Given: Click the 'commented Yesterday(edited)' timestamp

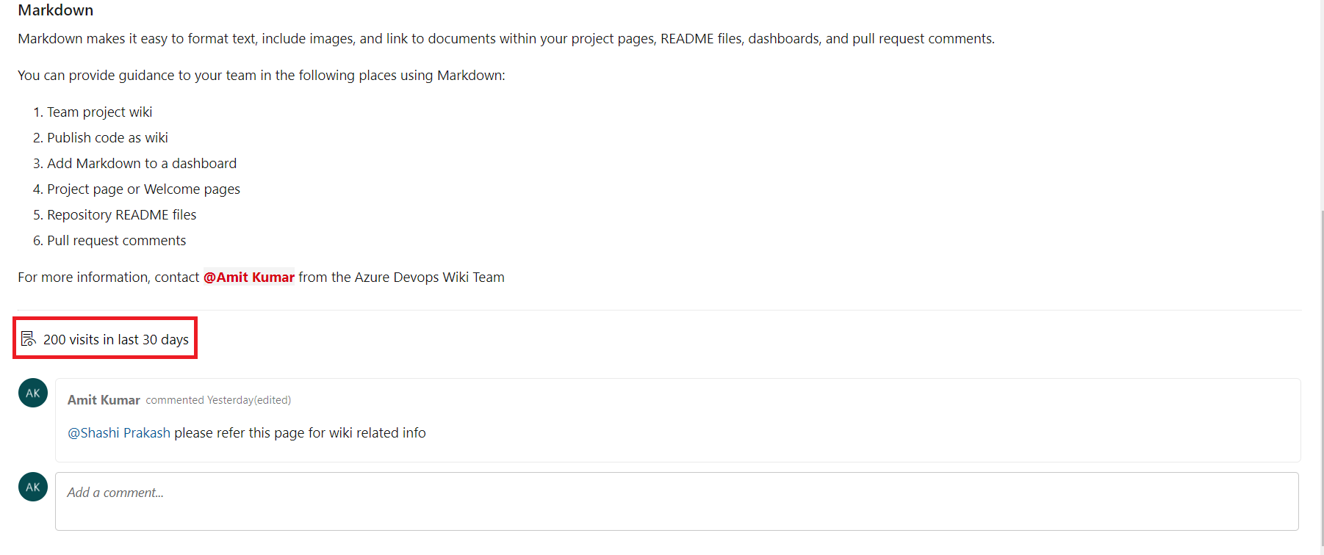Looking at the screenshot, I should pyautogui.click(x=218, y=400).
